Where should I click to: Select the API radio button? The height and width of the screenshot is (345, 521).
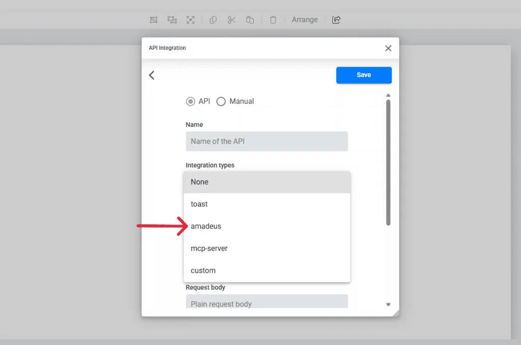[x=191, y=101]
